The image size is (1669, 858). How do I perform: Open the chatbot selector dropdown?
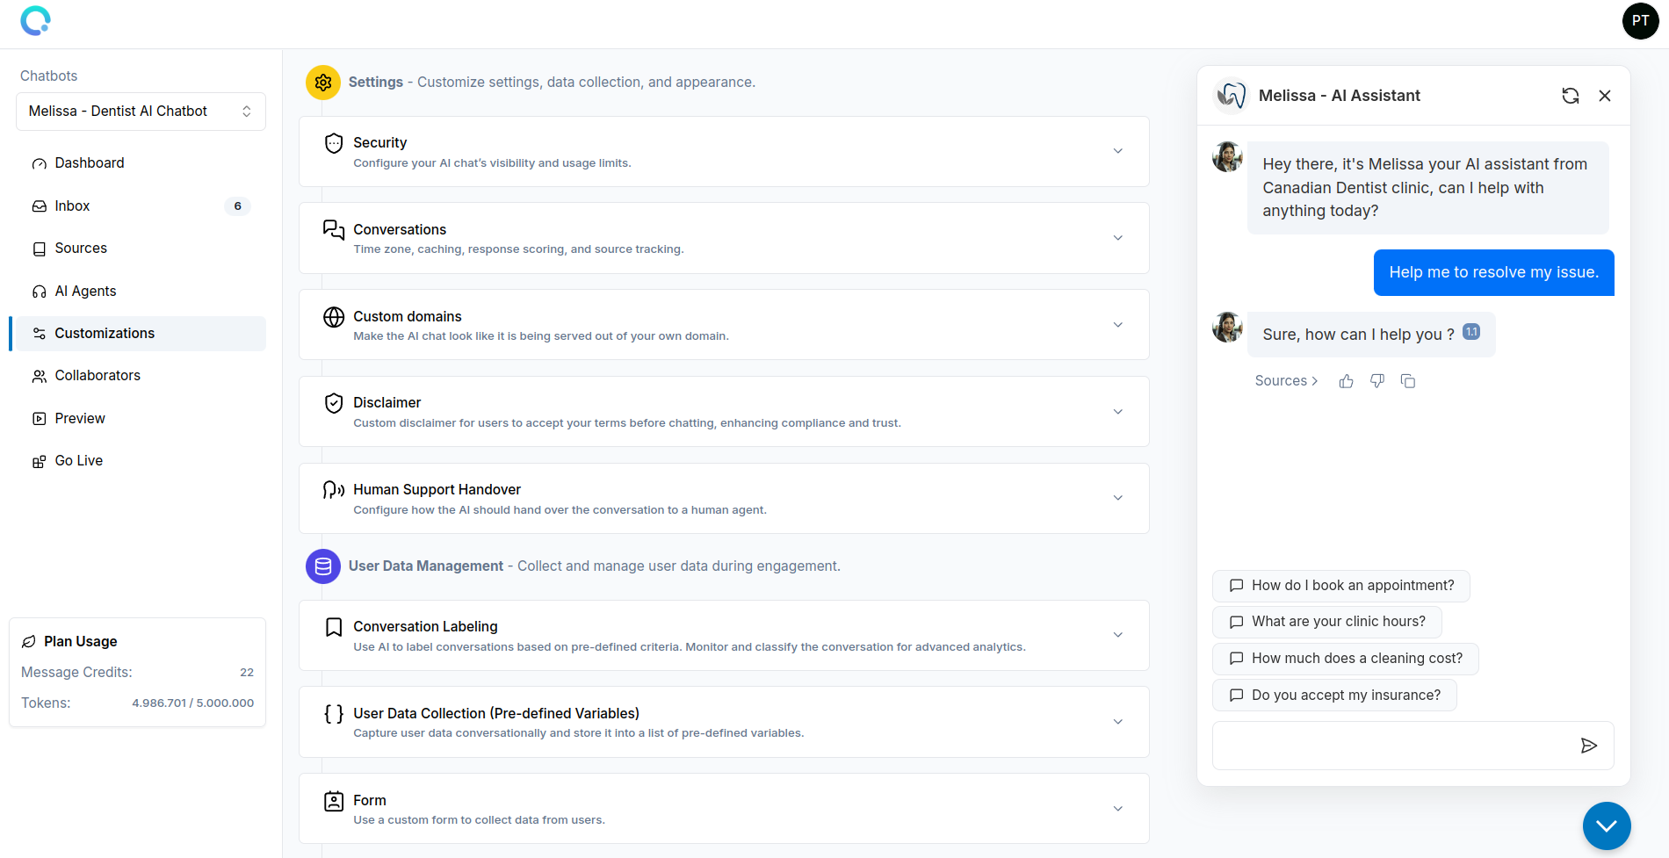(141, 111)
